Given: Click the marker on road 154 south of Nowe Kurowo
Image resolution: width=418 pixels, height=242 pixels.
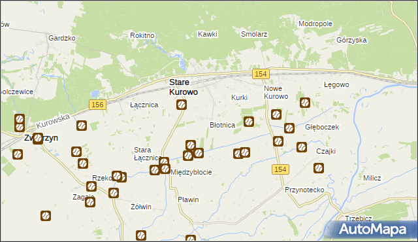Looking at the screenshot, I should tap(278, 141).
